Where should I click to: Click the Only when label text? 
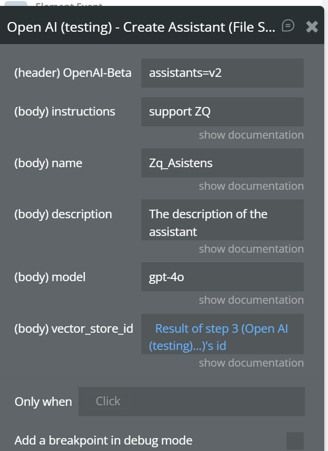(43, 402)
